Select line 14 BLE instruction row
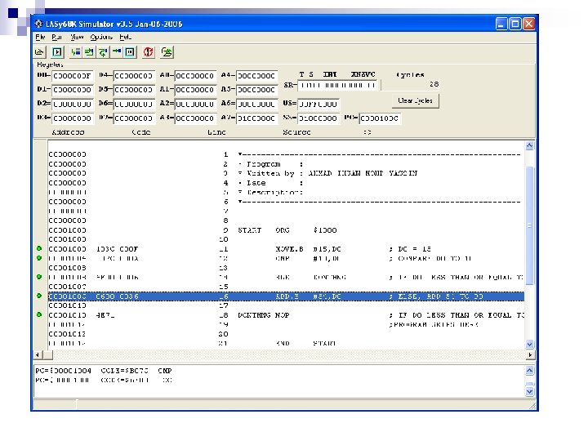This screenshot has height=441, width=588. tap(286, 277)
